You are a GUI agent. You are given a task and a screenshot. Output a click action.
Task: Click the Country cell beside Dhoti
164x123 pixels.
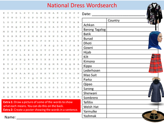(x=132, y=43)
